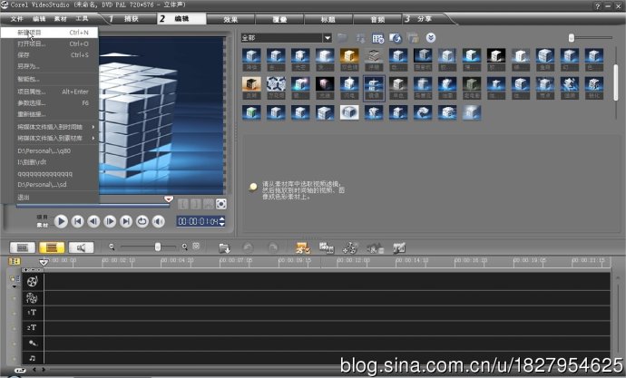The width and height of the screenshot is (626, 378).
Task: Switch to the 音频 audio tab
Action: (377, 19)
